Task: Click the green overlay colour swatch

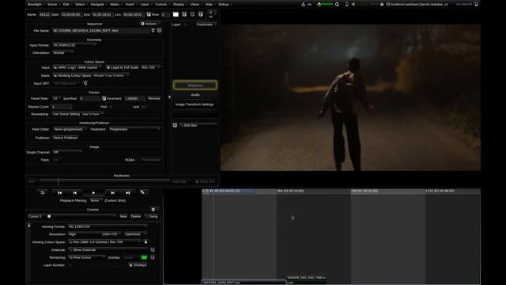Action: tap(144, 257)
